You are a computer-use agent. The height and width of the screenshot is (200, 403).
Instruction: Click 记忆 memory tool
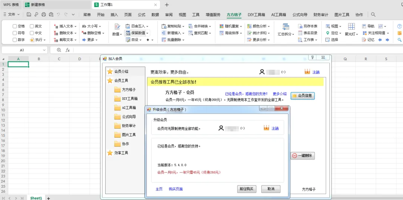point(368,40)
